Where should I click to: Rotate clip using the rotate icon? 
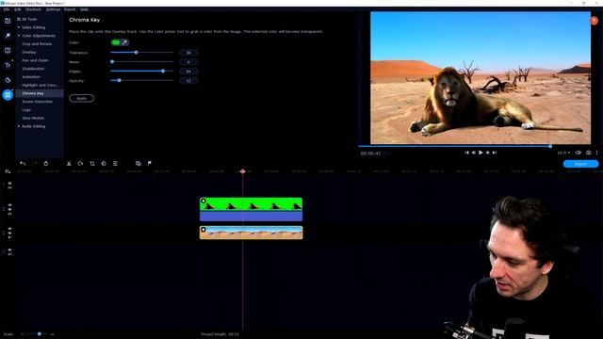pyautogui.click(x=80, y=163)
